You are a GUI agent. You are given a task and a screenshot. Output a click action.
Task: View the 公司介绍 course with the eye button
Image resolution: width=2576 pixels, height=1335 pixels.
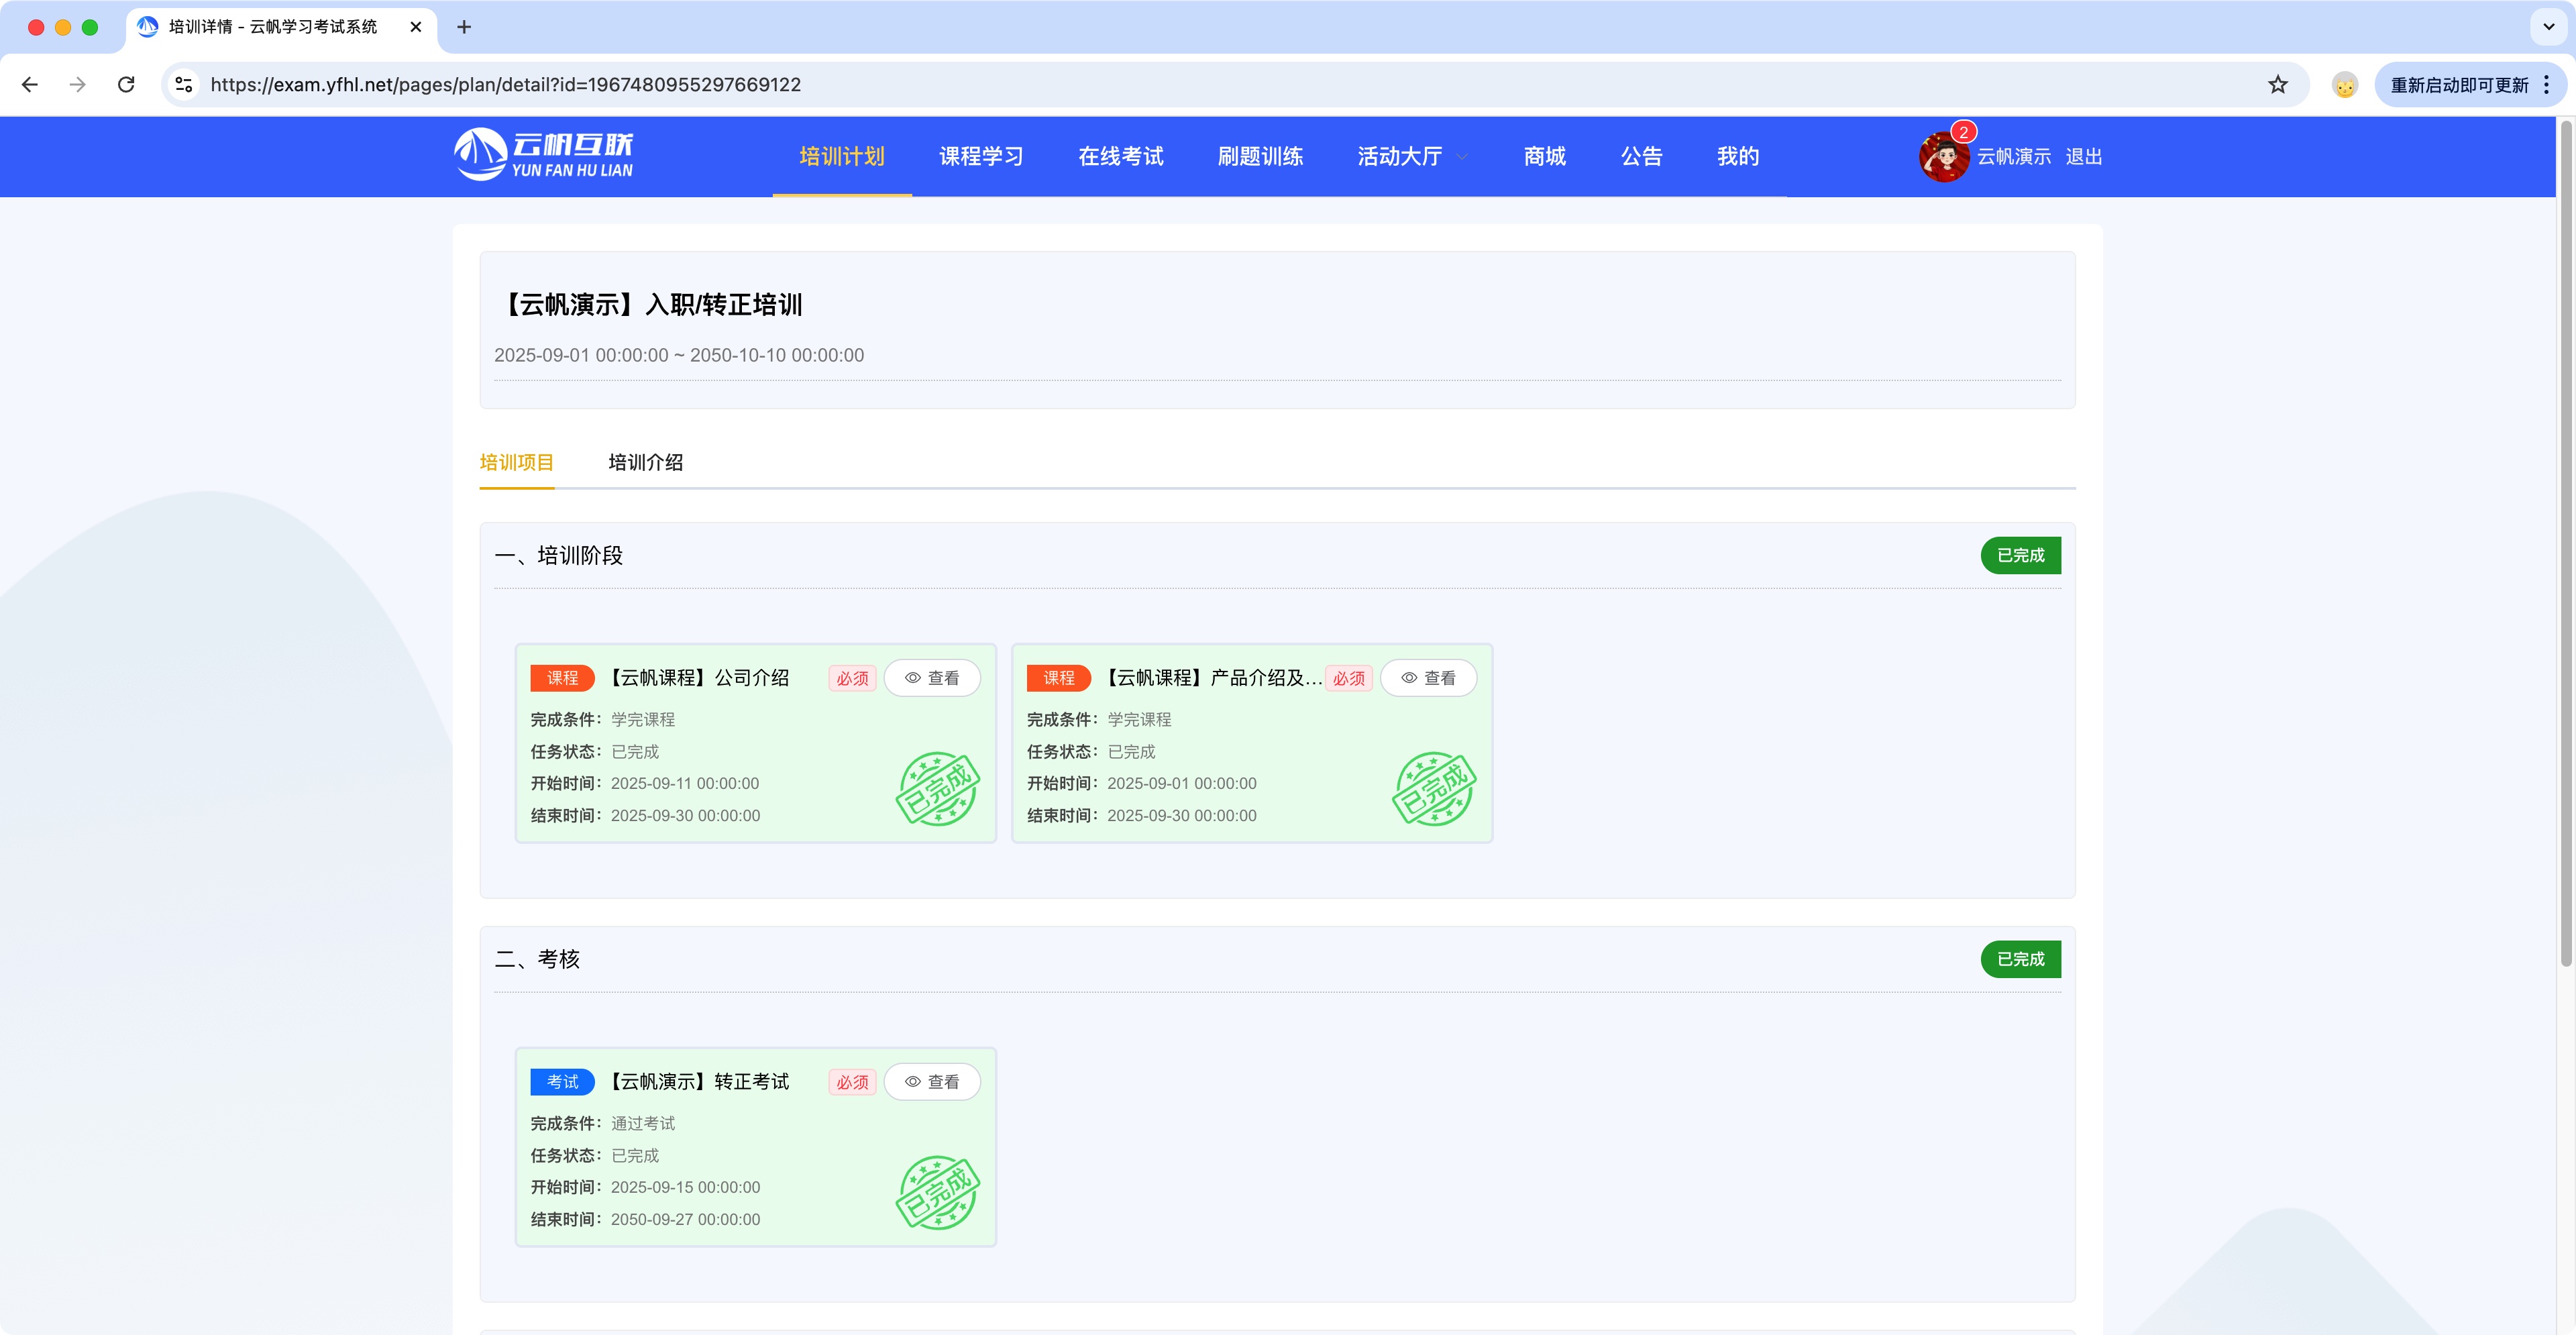[932, 677]
